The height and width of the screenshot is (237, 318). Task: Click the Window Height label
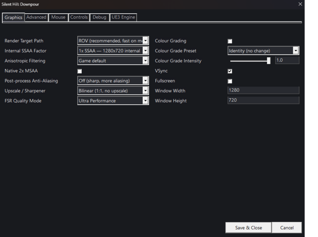click(171, 101)
